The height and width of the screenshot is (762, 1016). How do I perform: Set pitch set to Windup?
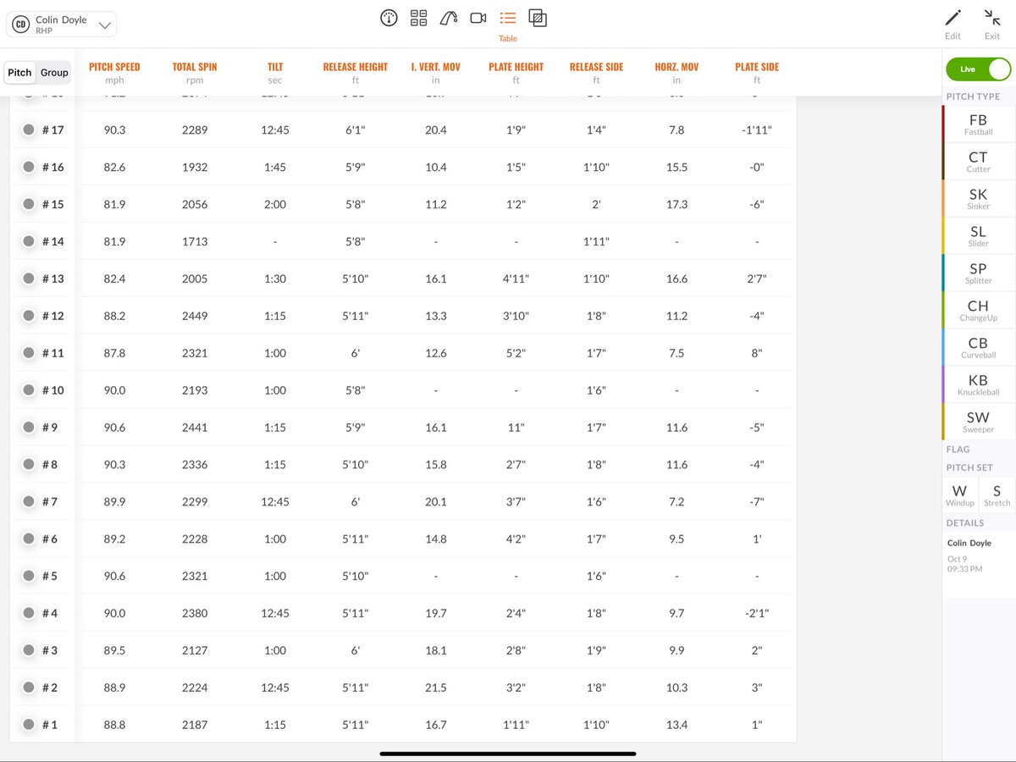tap(960, 495)
